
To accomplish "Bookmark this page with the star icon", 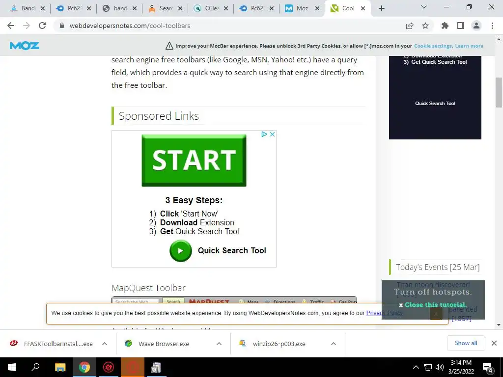I will pyautogui.click(x=425, y=26).
